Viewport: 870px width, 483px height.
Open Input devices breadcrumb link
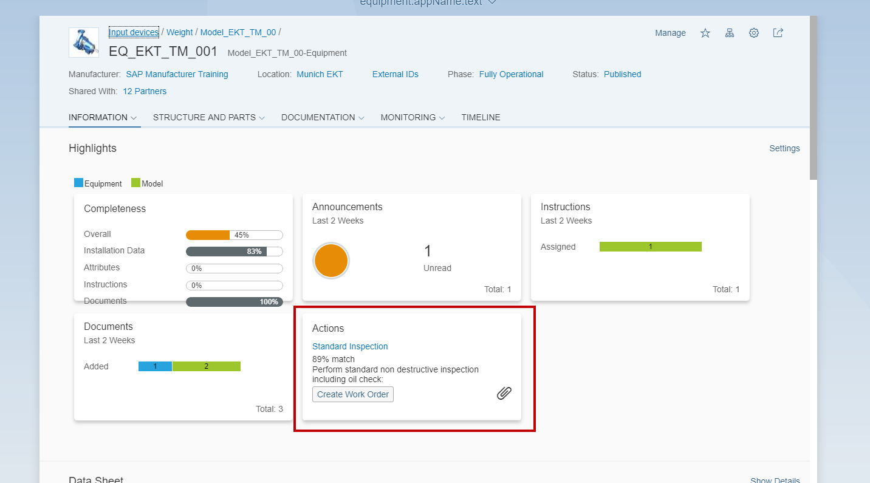pyautogui.click(x=134, y=32)
